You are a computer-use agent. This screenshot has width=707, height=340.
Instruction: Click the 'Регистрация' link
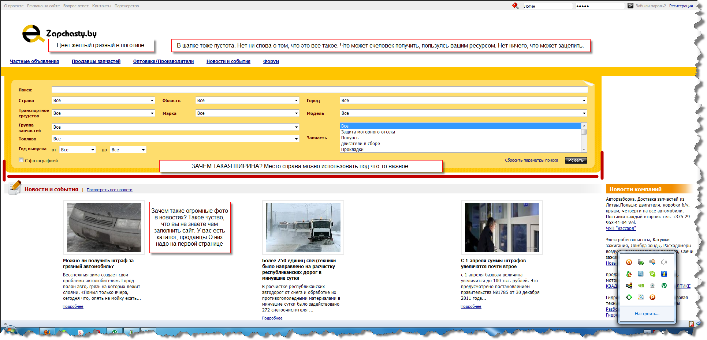pos(681,6)
